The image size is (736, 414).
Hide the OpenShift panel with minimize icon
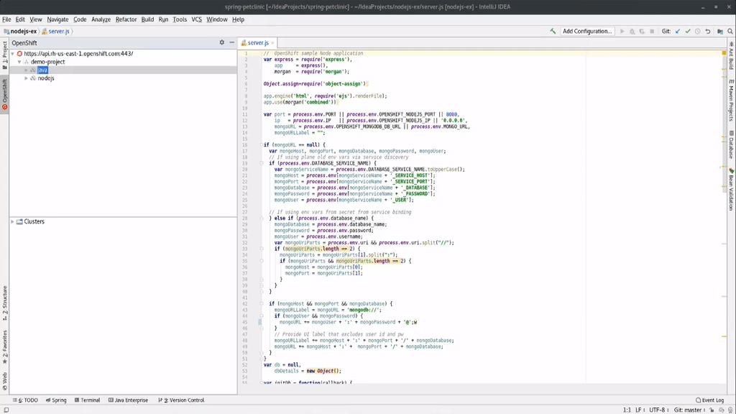click(232, 42)
